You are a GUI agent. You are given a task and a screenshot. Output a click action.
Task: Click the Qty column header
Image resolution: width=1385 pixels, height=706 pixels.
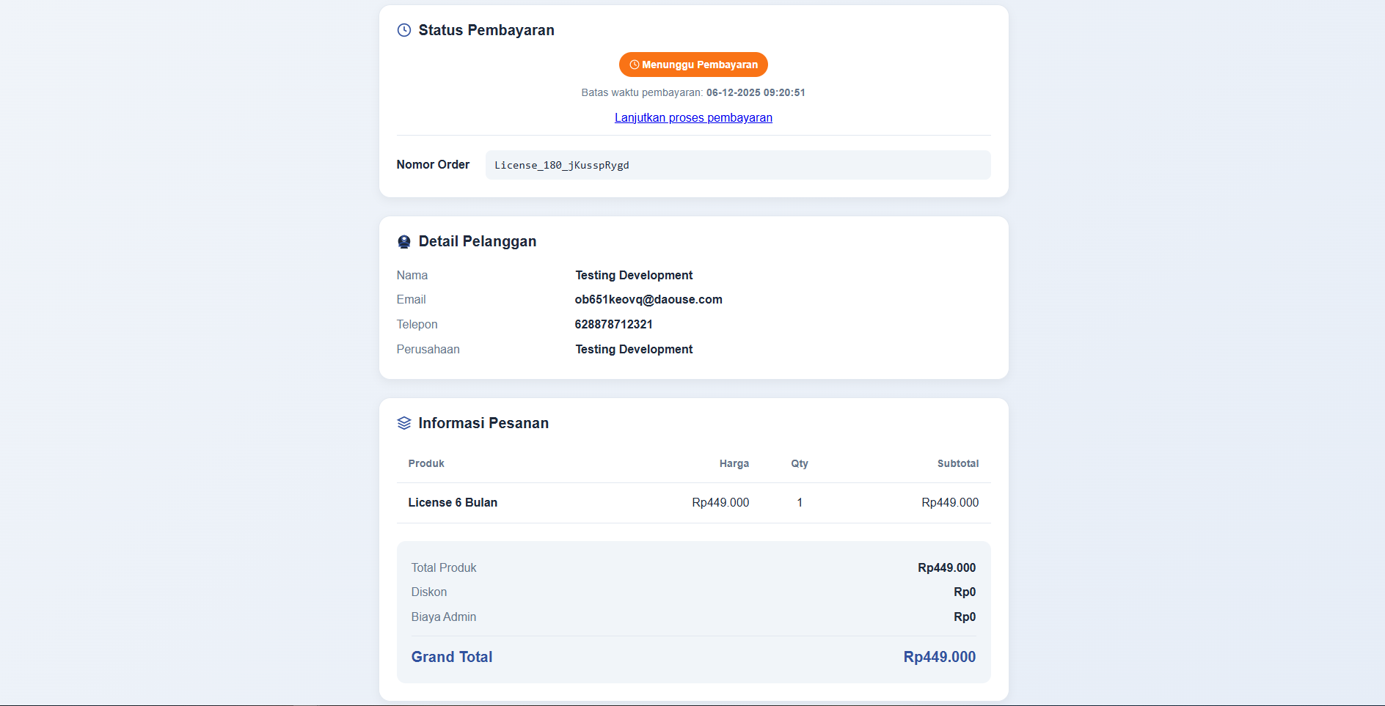[x=799, y=463]
